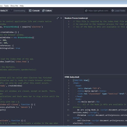Click the webContents.openDevTools() comment line
127x127 pixels.
click(18, 69)
